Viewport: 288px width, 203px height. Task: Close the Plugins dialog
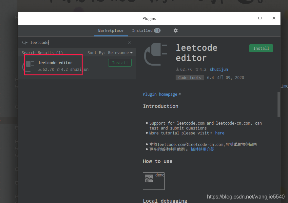click(x=274, y=18)
